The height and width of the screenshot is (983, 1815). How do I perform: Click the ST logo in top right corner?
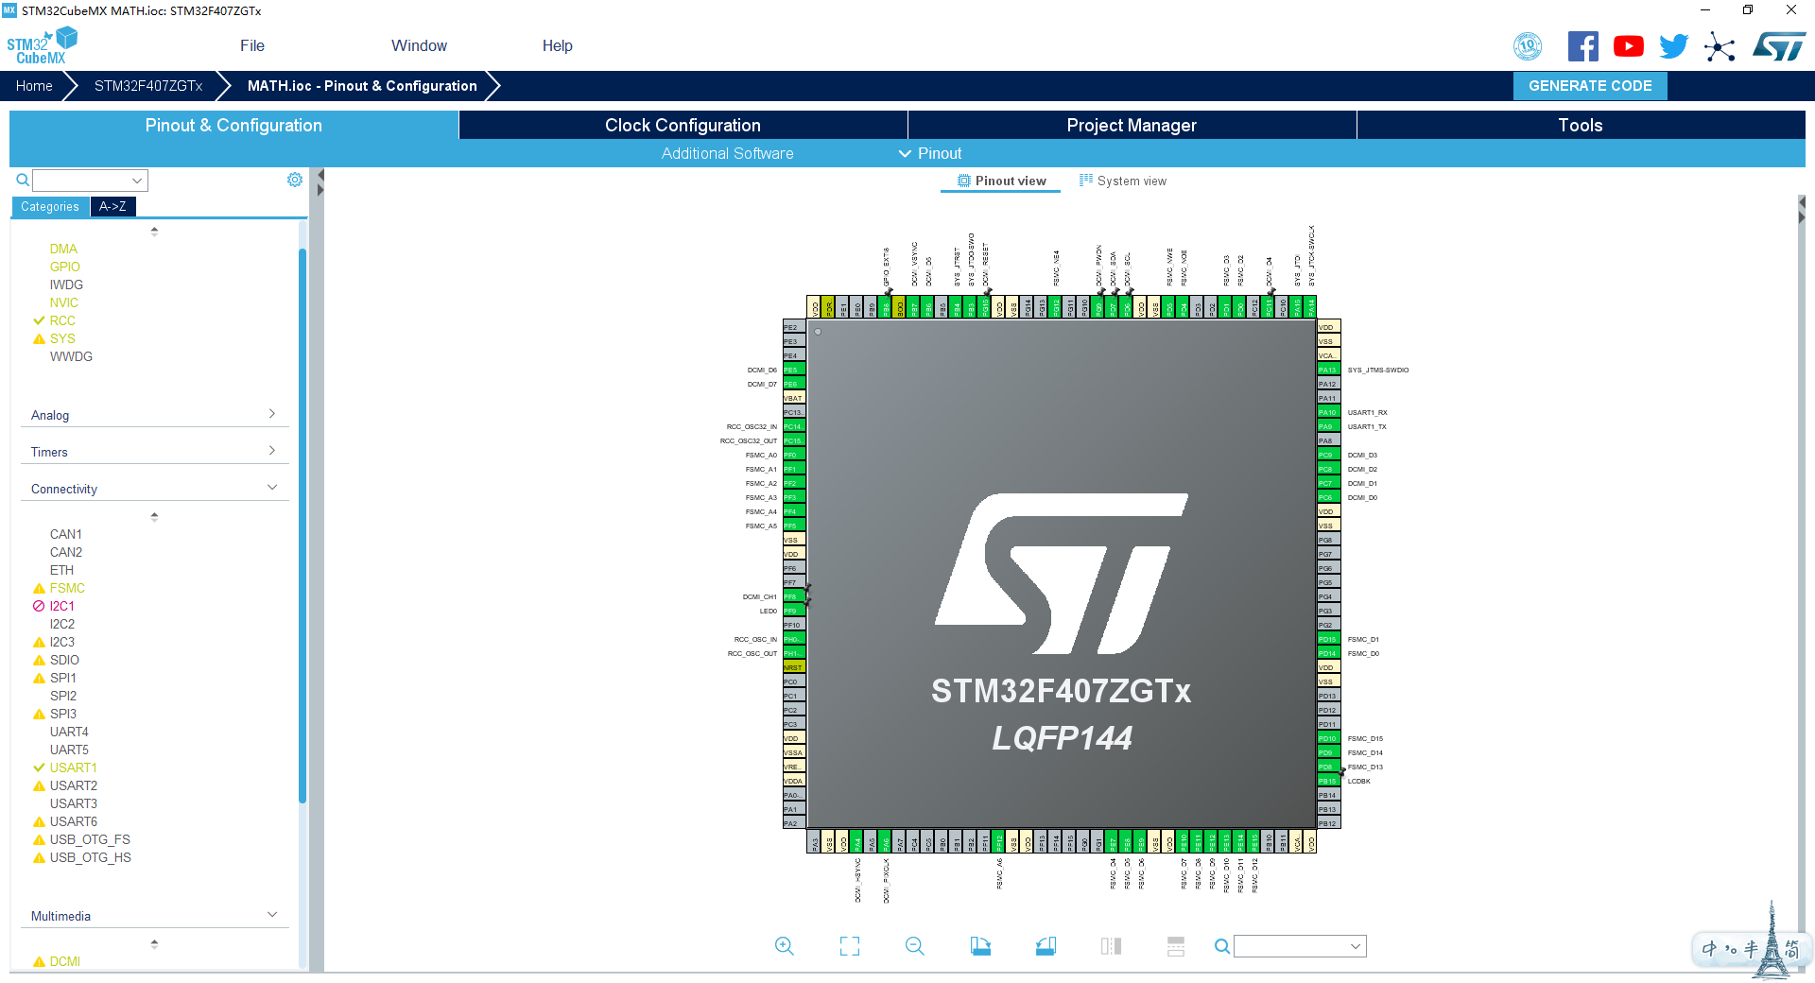(x=1779, y=45)
